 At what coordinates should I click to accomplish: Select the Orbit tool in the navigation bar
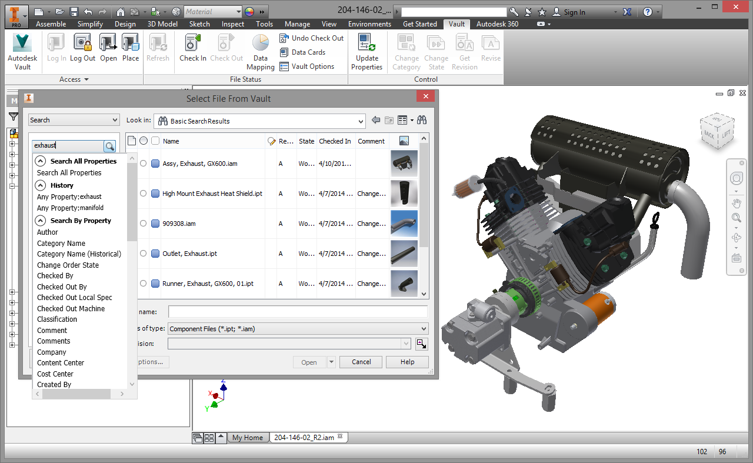(x=736, y=238)
